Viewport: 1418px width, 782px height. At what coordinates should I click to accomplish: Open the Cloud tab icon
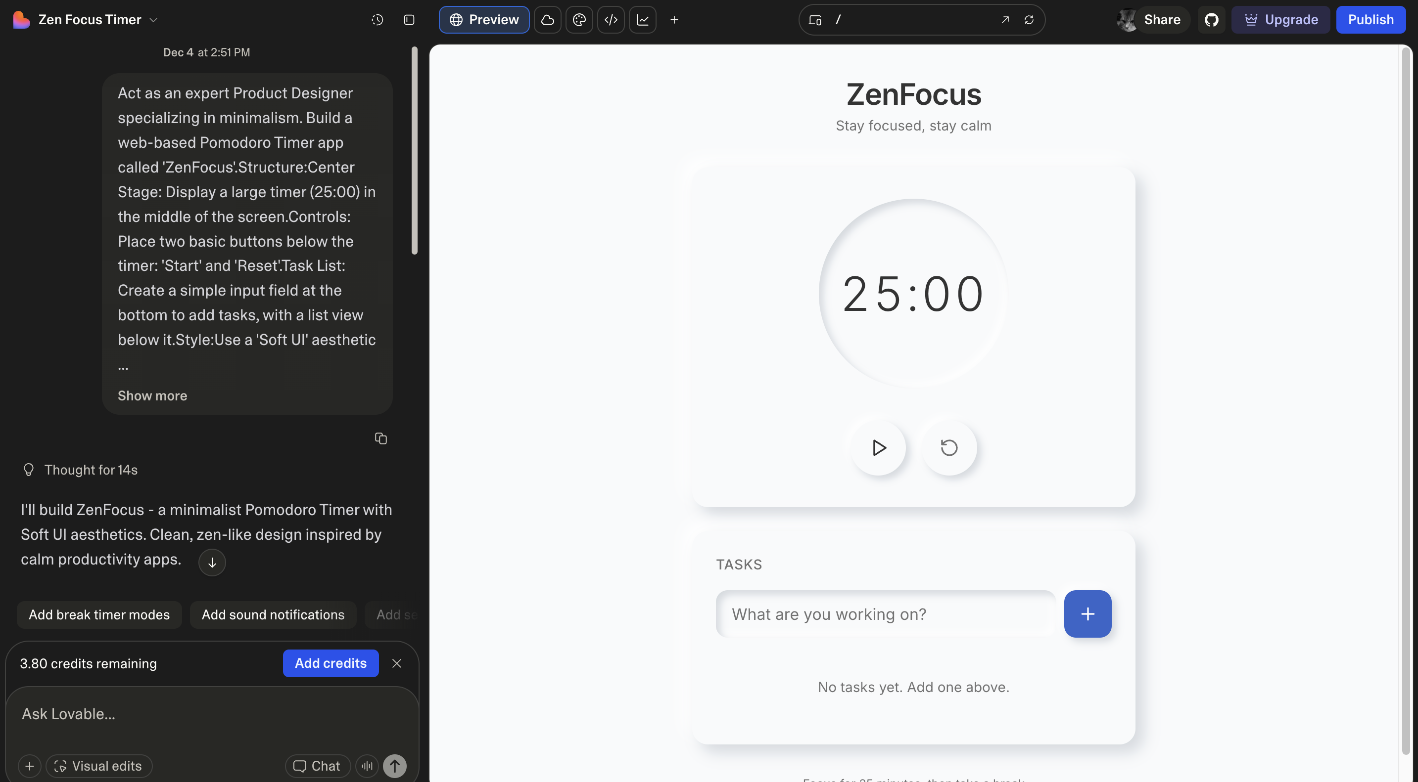point(547,20)
